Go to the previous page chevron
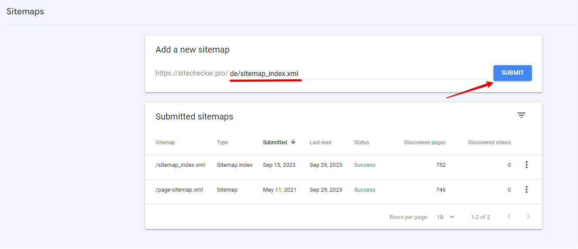 tap(509, 216)
